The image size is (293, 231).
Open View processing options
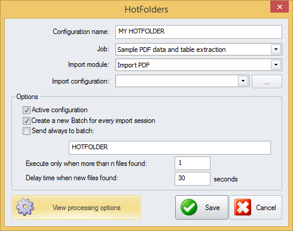pos(76,207)
